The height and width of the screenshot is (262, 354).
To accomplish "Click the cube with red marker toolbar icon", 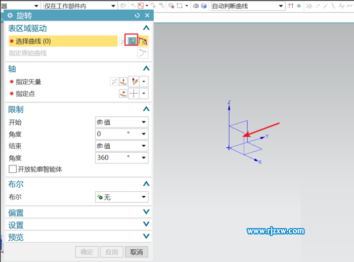I will [171, 6].
